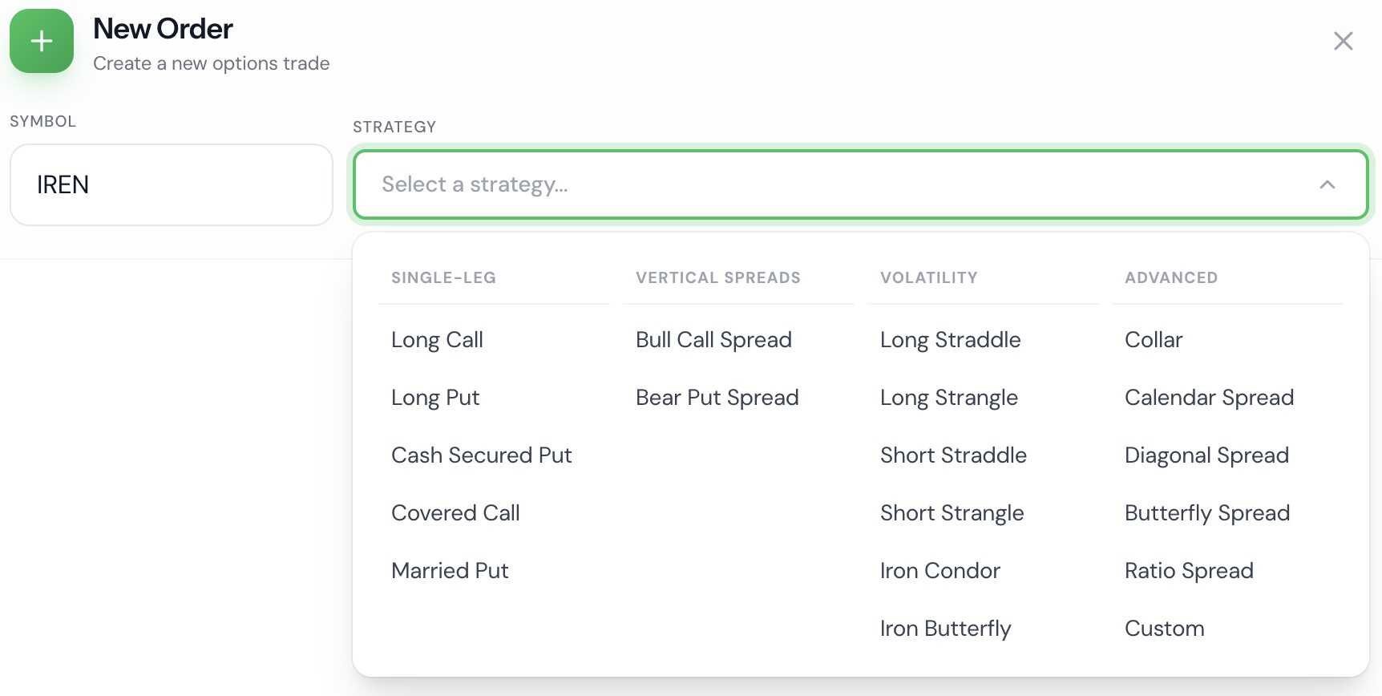Screen dimensions: 1382x696
Task: Select the Long Call strategy
Action: 438,339
